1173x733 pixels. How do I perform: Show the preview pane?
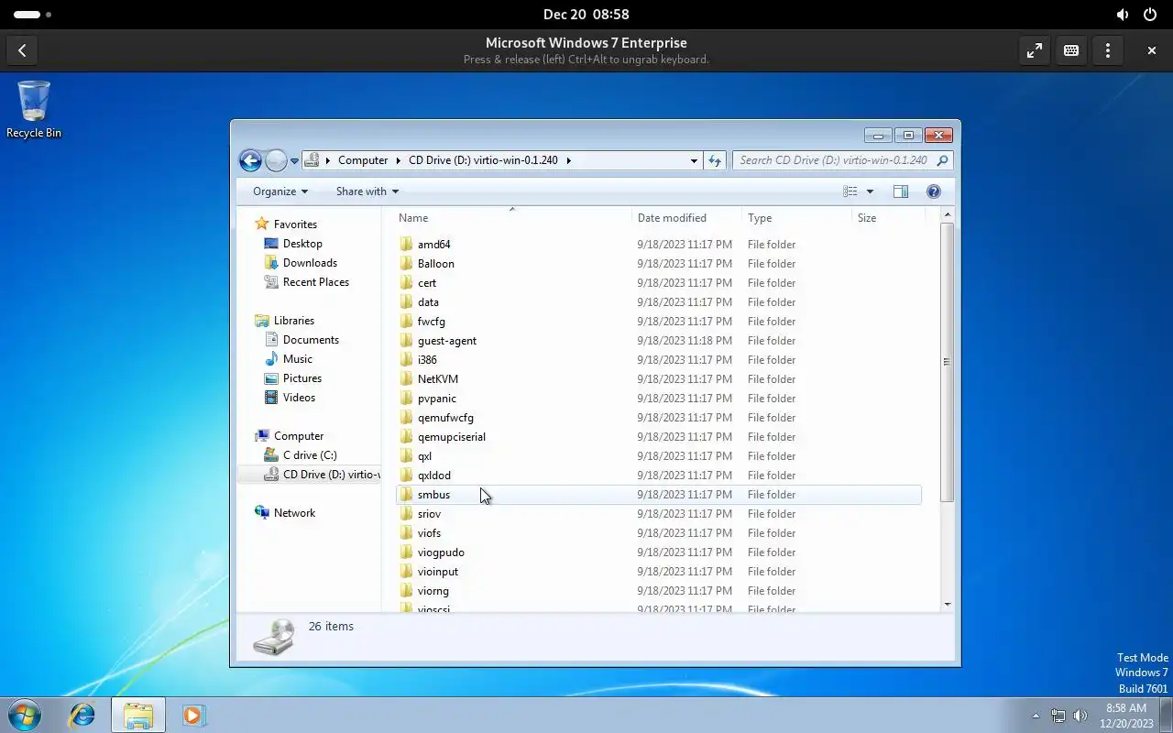(901, 191)
